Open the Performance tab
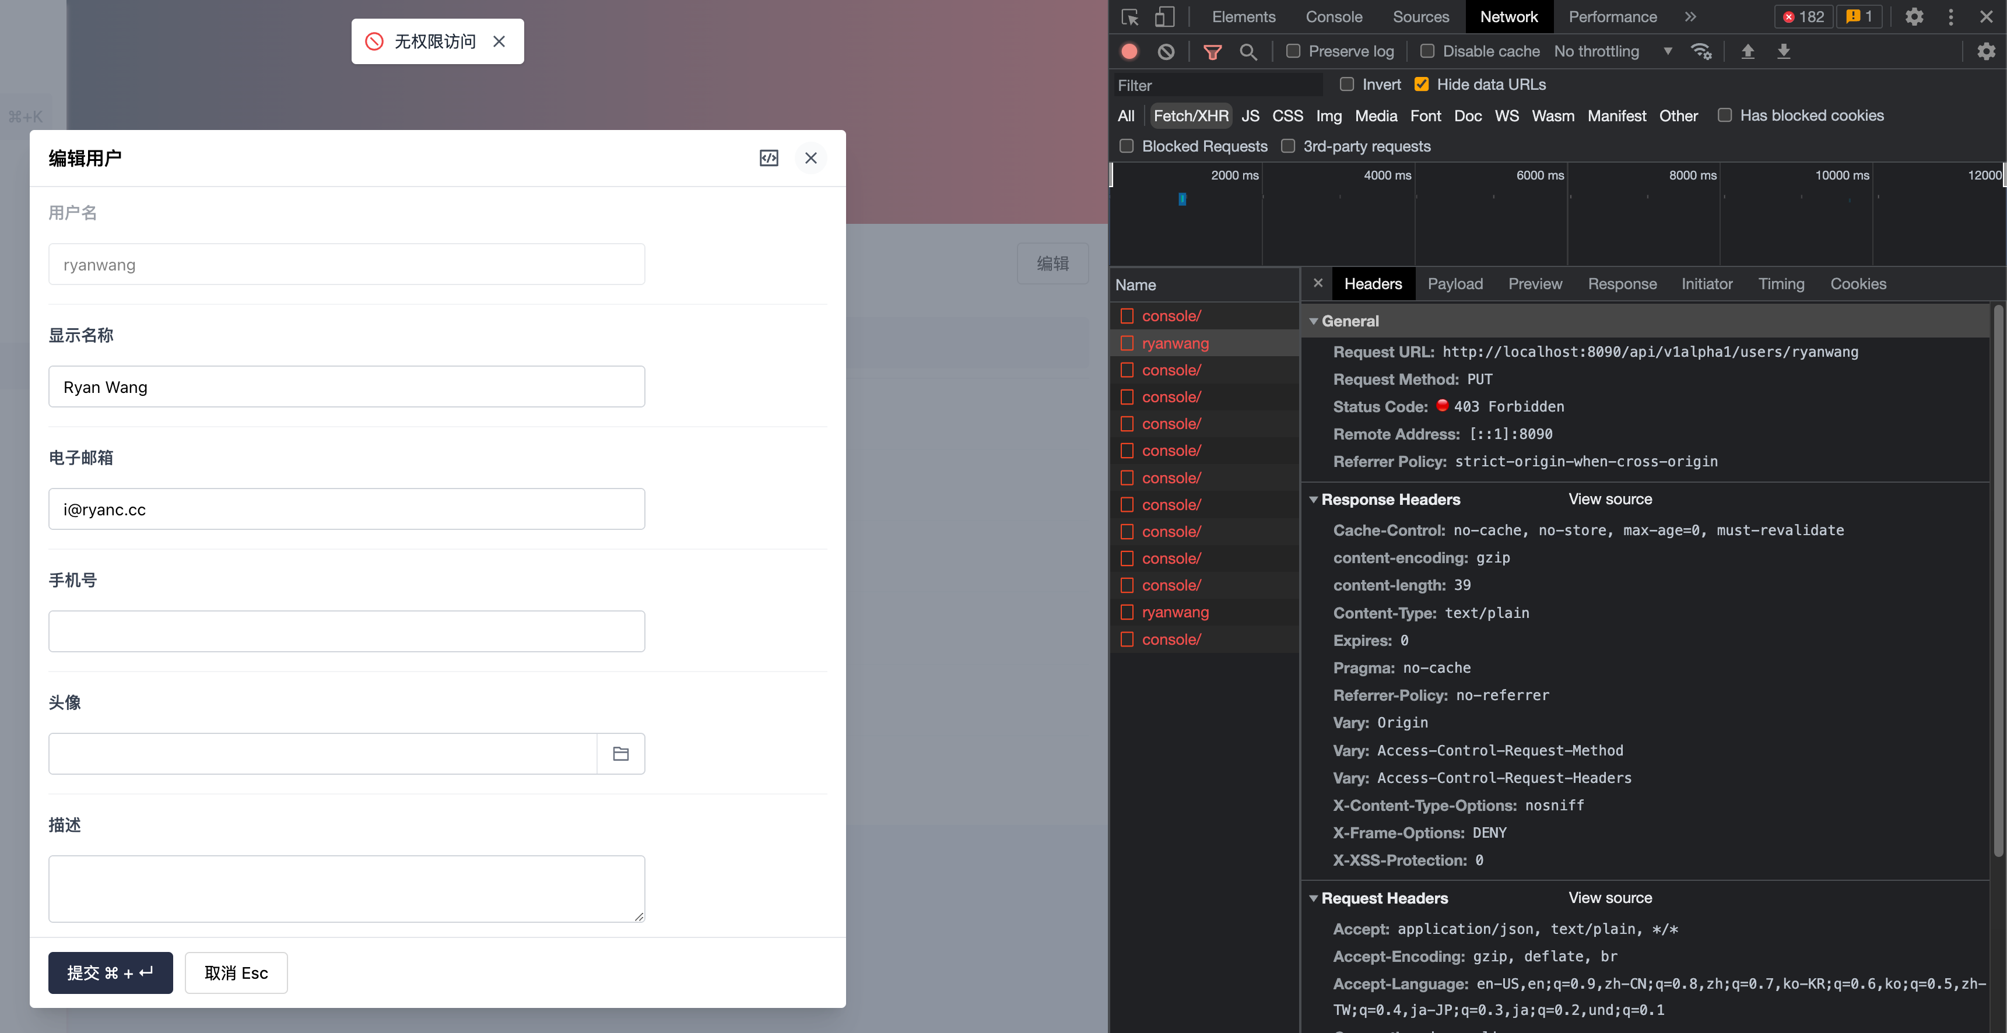The image size is (2007, 1033). point(1612,17)
